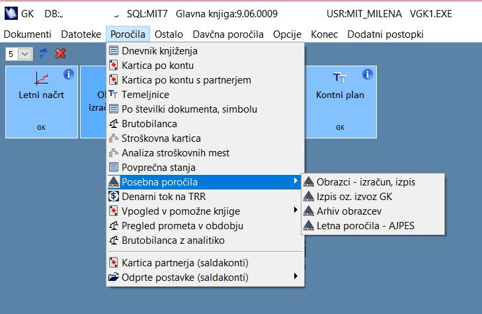Open the Letni načrt tile

coord(42,102)
